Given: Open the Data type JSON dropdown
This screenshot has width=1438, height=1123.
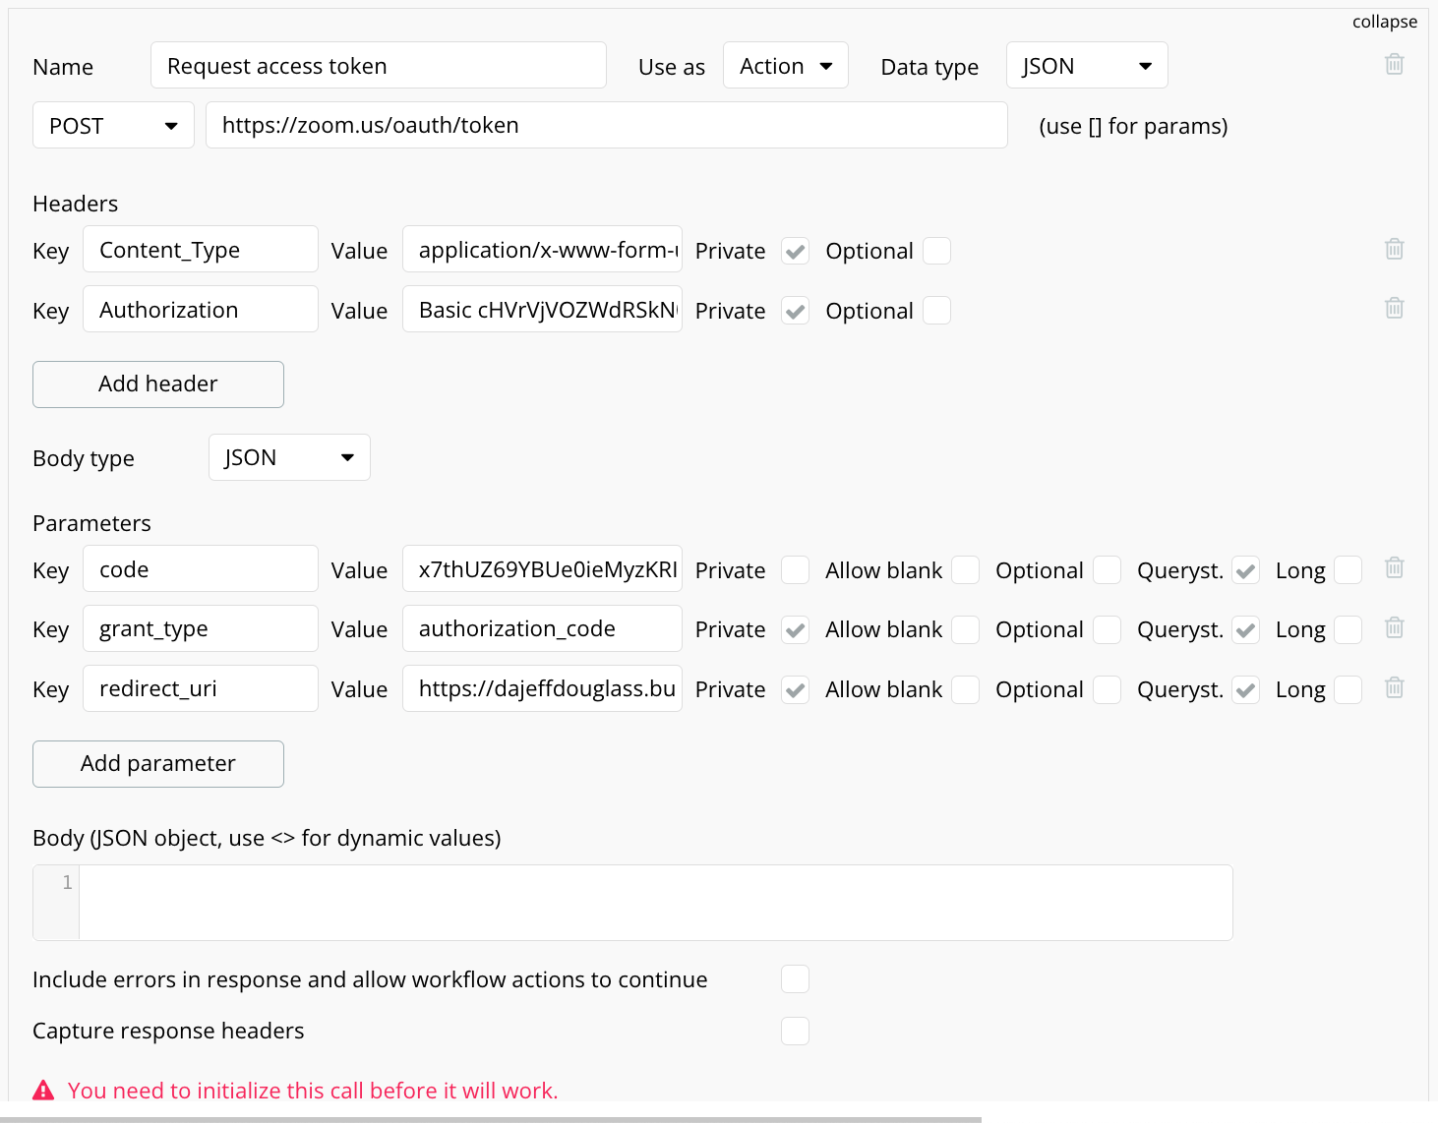Looking at the screenshot, I should pyautogui.click(x=1086, y=66).
